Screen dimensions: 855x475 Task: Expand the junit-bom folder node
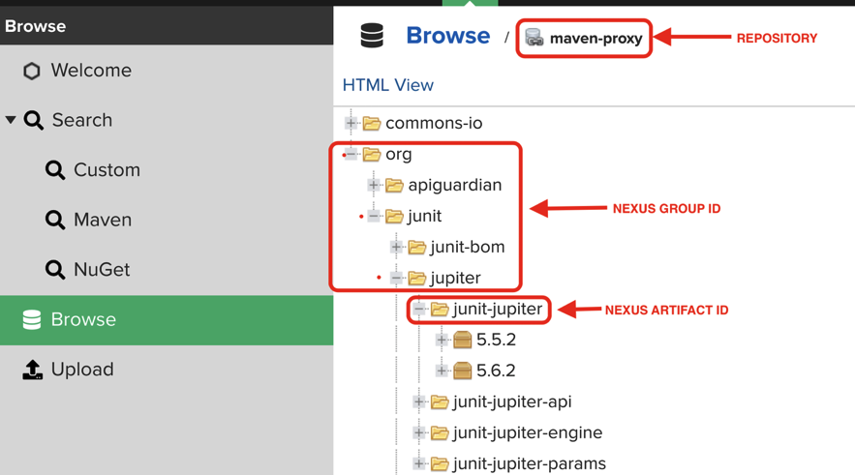(396, 247)
